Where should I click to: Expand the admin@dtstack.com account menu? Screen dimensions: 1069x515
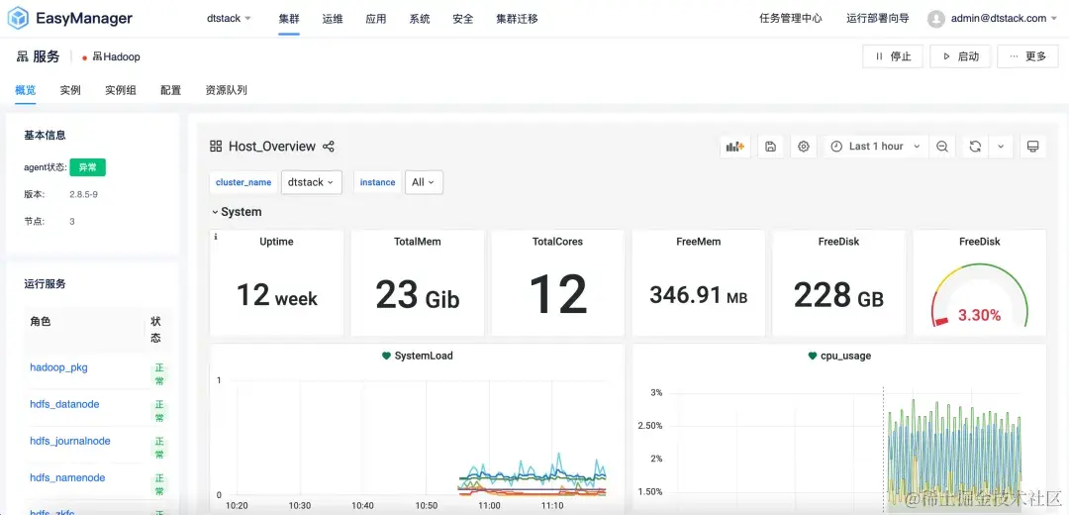pos(1004,19)
